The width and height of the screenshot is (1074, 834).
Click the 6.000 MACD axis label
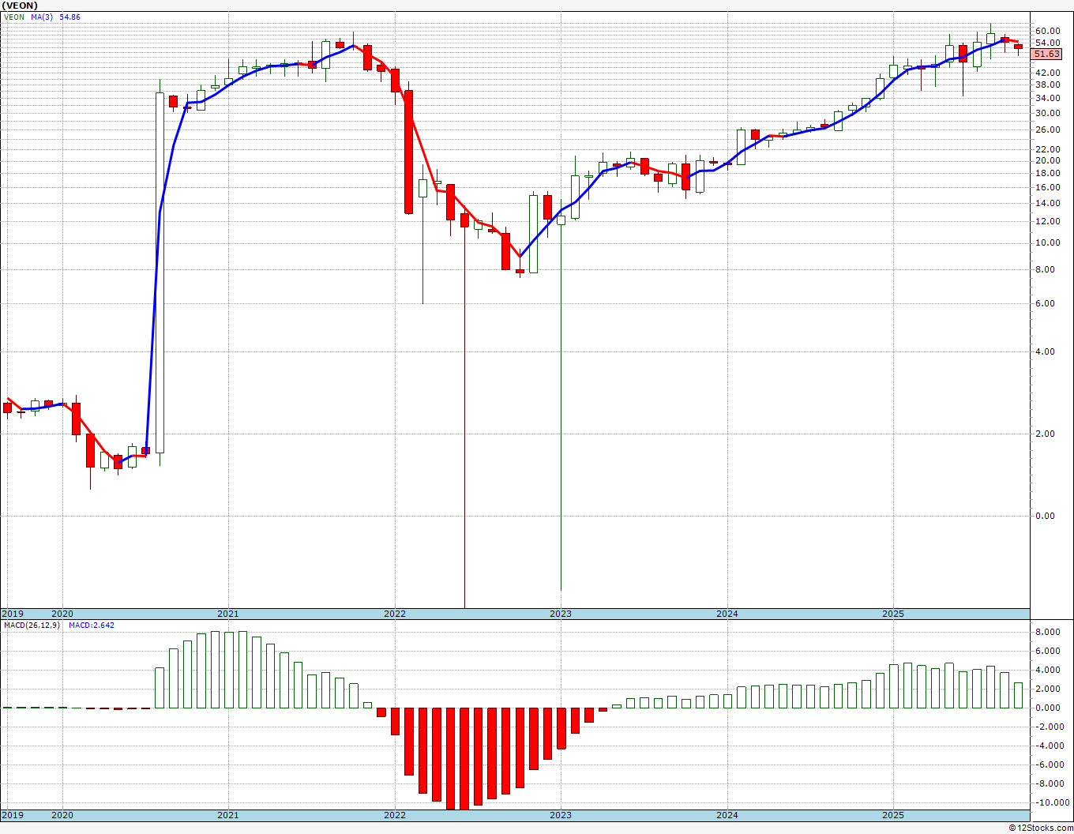(1047, 651)
